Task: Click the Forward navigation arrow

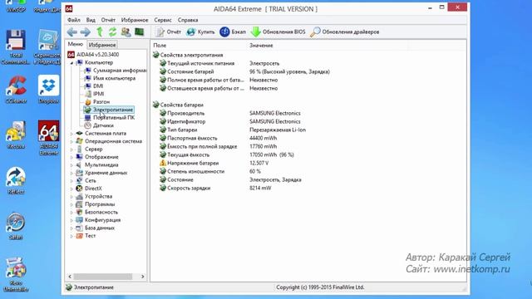Action: tap(85, 32)
